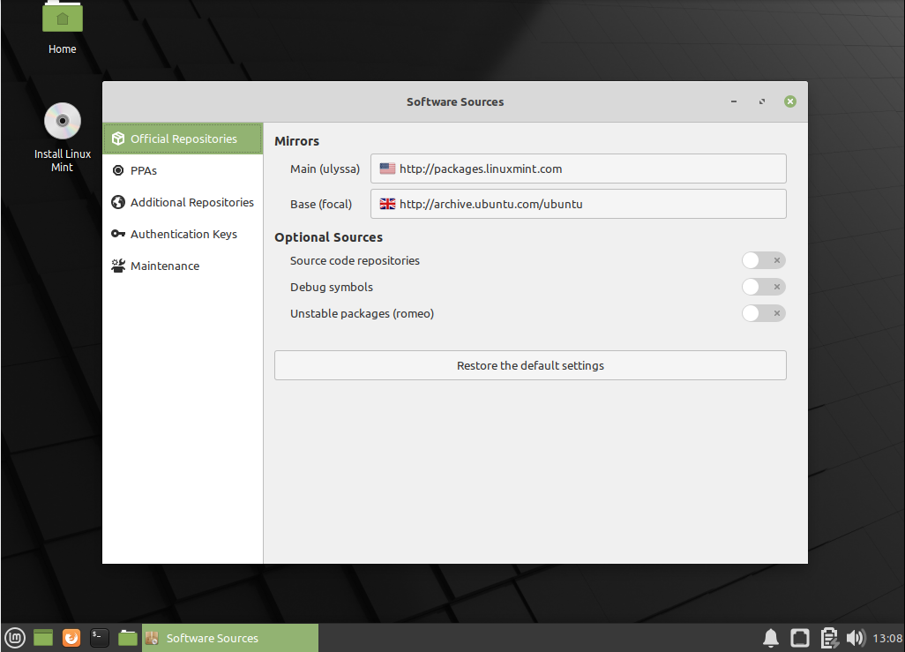This screenshot has width=905, height=652.
Task: Restore the default settings
Action: (x=530, y=365)
